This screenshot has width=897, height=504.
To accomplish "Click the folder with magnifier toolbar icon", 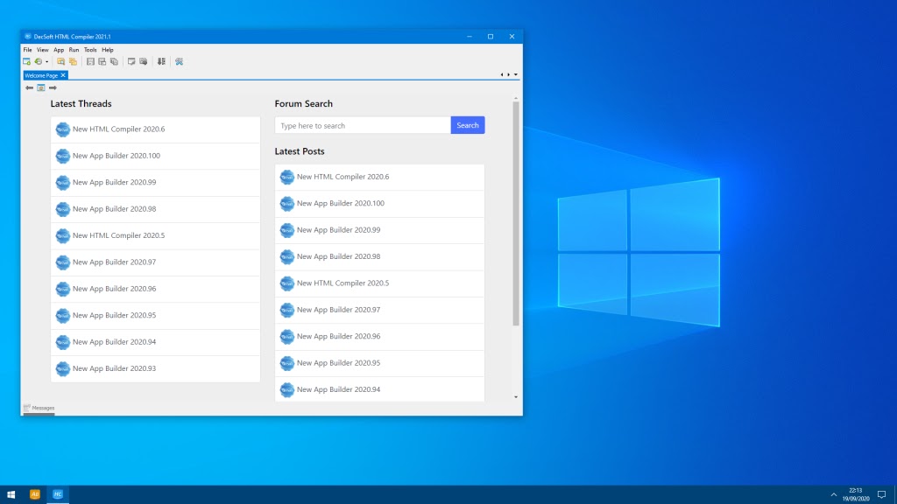I will pos(60,62).
